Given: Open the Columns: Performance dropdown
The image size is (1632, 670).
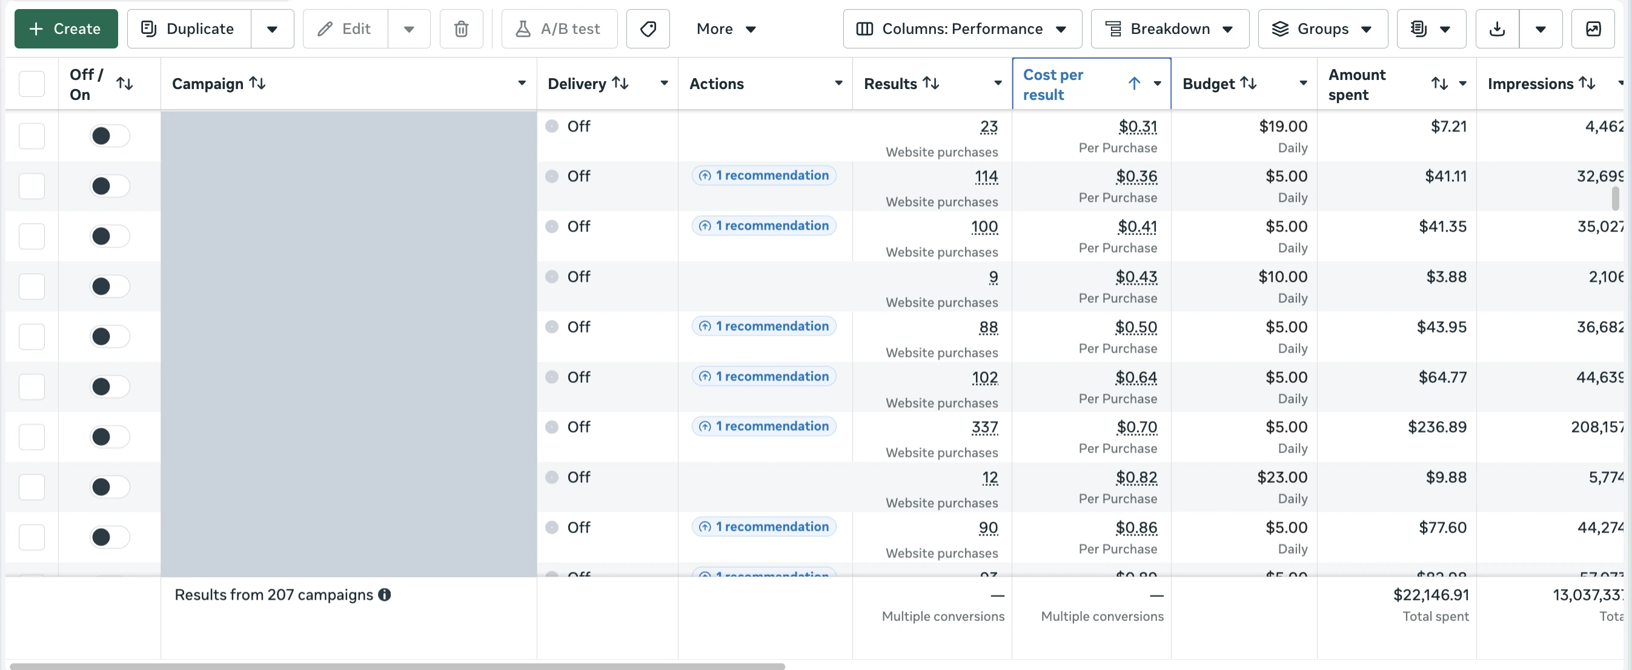Looking at the screenshot, I should (962, 28).
